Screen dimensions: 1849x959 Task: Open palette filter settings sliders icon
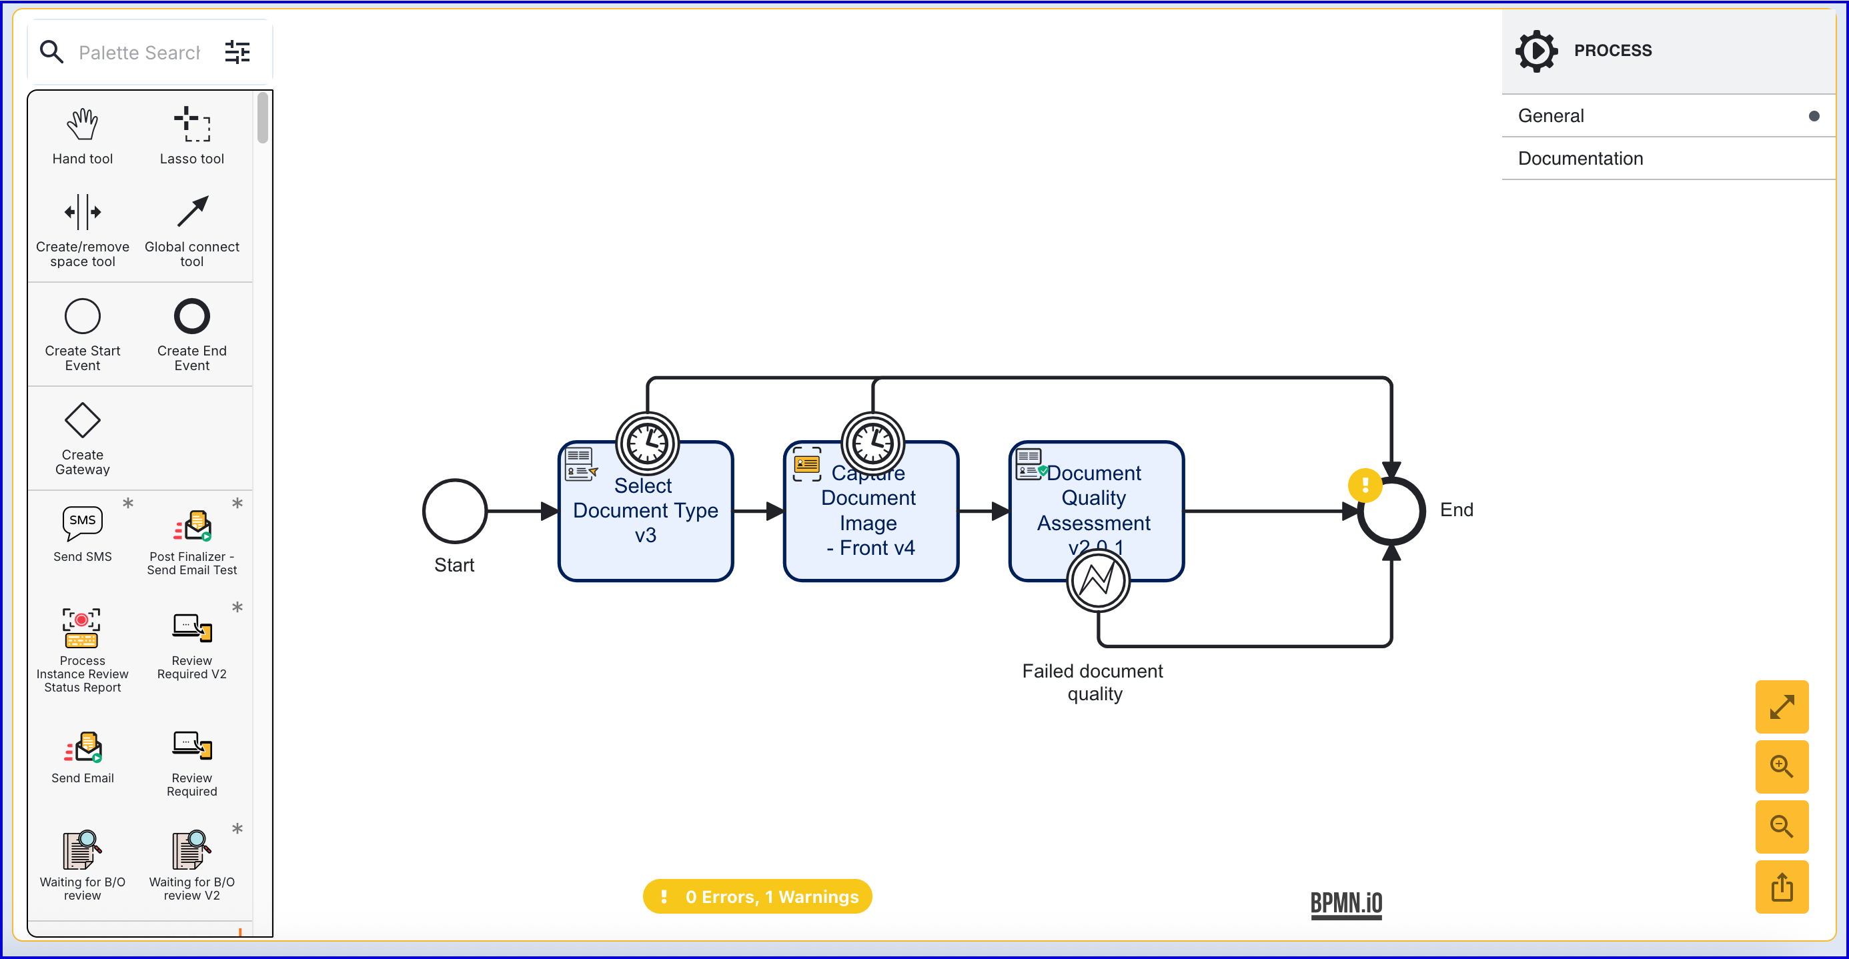[237, 51]
